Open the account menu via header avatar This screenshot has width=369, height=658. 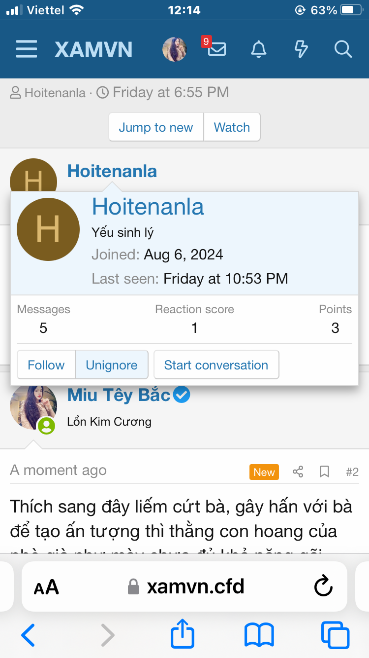(x=175, y=49)
